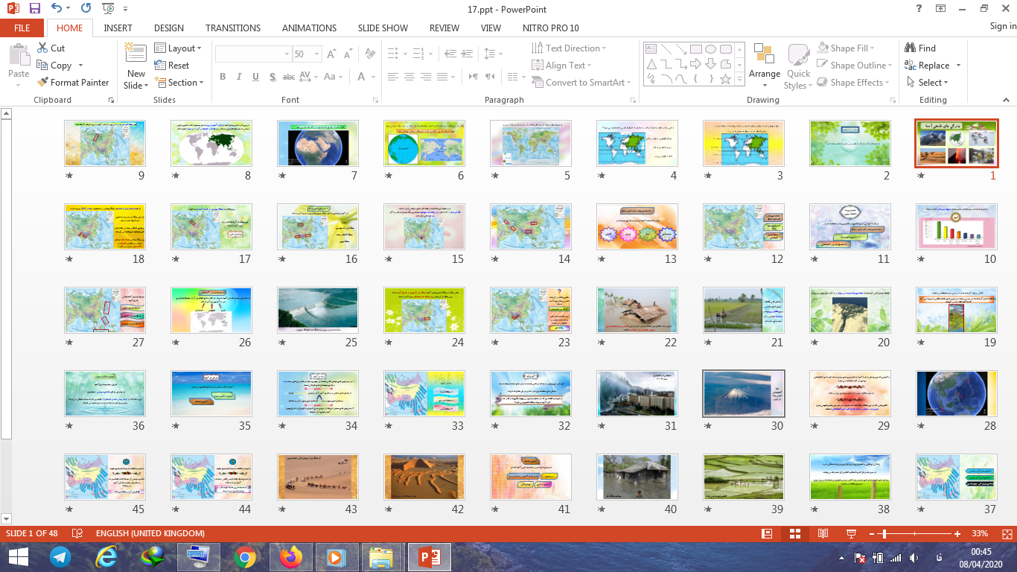
Task: Click the New Slide icon
Action: pyautogui.click(x=136, y=53)
